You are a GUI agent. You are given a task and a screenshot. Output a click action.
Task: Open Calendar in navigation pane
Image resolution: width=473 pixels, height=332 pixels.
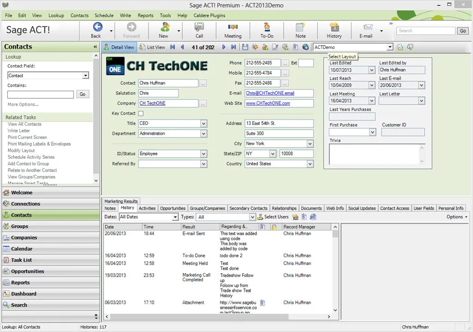51,249
